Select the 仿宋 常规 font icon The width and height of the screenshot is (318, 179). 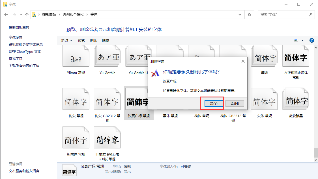[76, 99]
